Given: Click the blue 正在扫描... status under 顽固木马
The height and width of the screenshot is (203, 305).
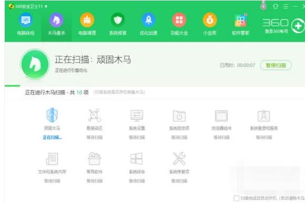Looking at the screenshot, I should (x=52, y=138).
